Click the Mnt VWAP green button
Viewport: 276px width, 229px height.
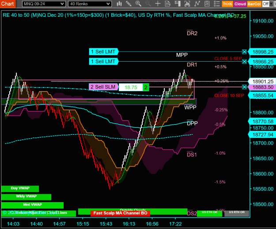[x=32, y=205]
